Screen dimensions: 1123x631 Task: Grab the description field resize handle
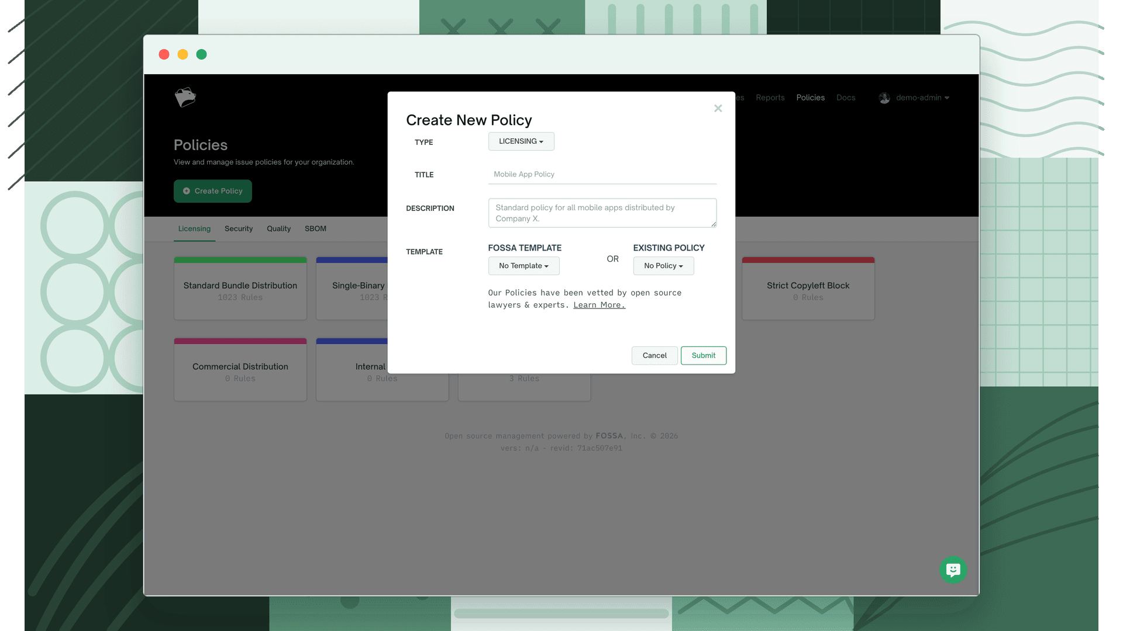coord(713,224)
